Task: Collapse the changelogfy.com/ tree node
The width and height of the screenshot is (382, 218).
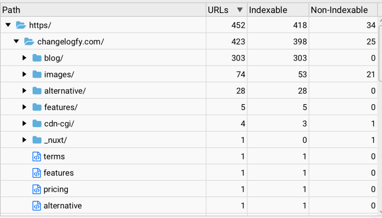Action: click(x=16, y=41)
